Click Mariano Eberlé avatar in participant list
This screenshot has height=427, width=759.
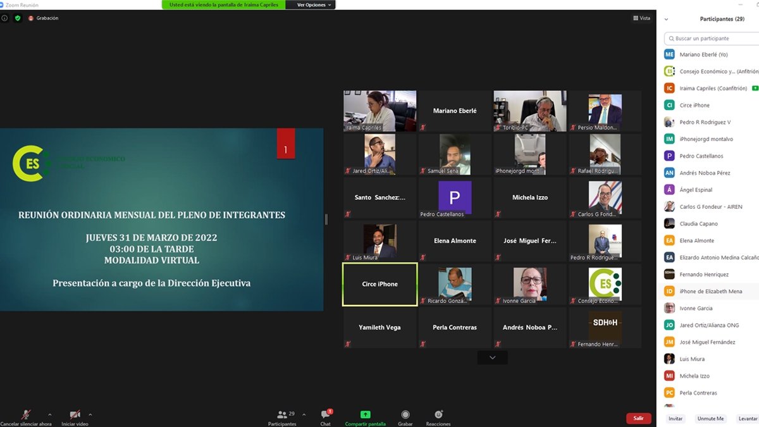pos(669,54)
